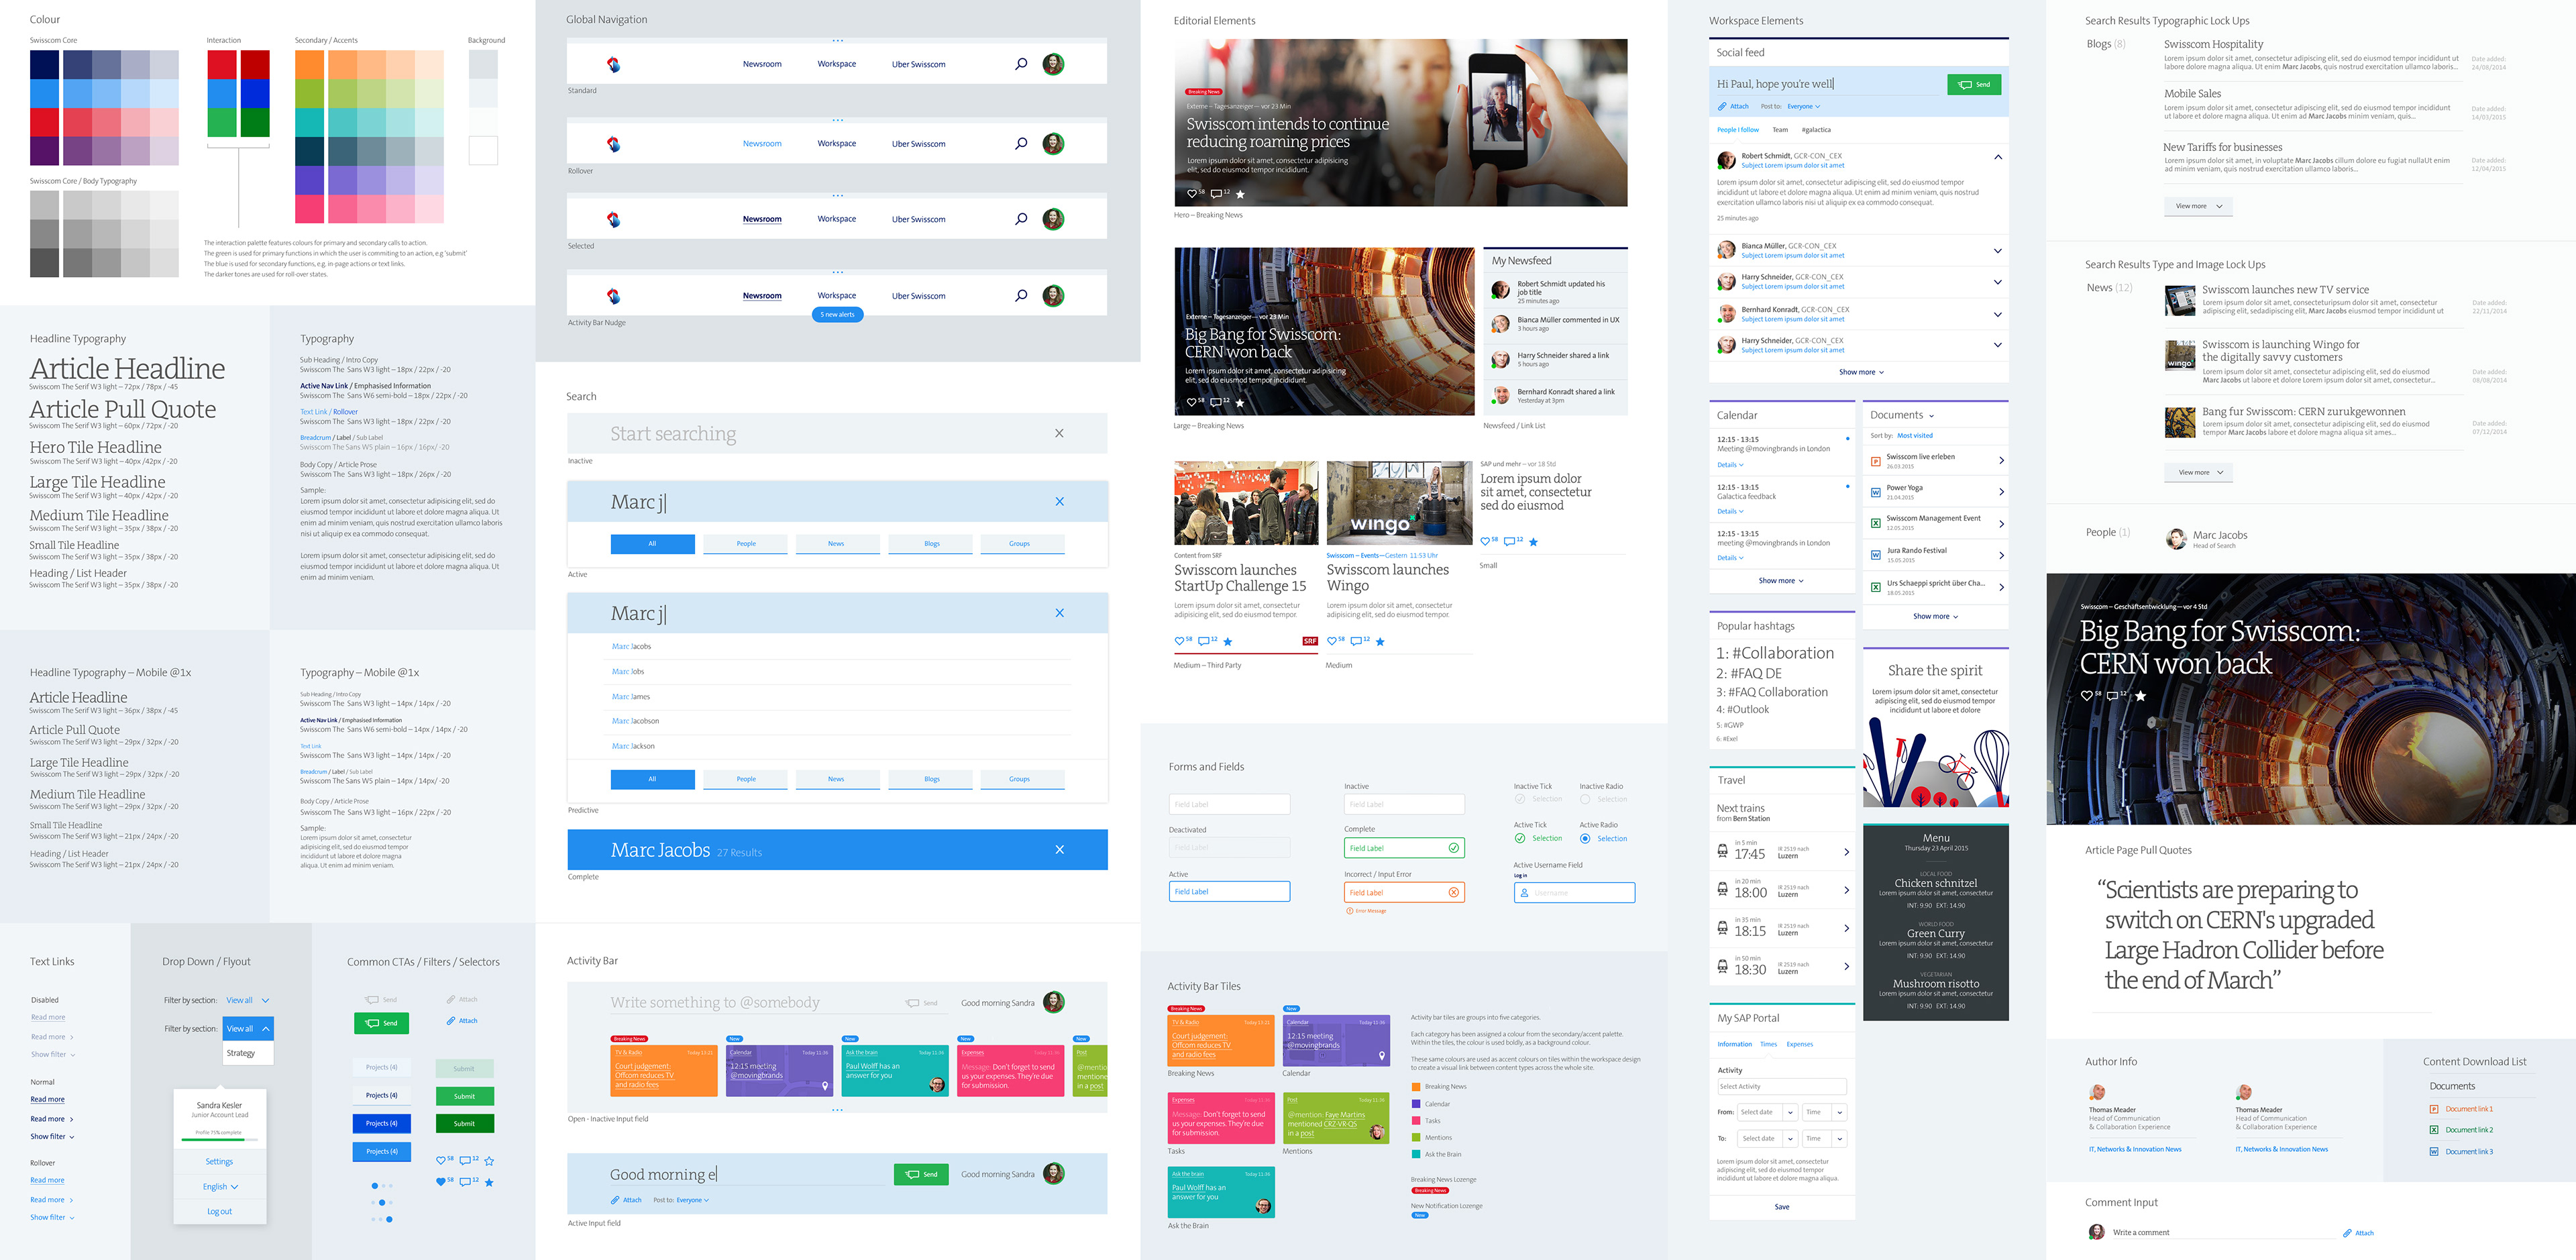Select the Inactive Radio Selection option
The image size is (2576, 1260).
(x=1585, y=799)
